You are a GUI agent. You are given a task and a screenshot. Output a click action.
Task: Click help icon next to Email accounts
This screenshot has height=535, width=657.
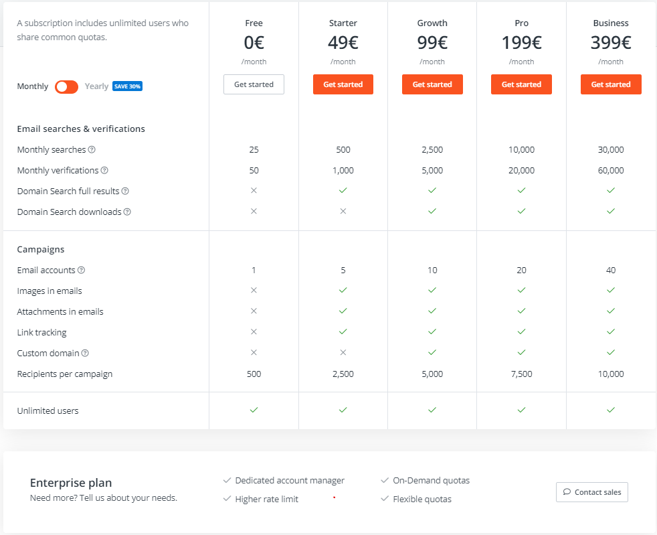pos(82,271)
